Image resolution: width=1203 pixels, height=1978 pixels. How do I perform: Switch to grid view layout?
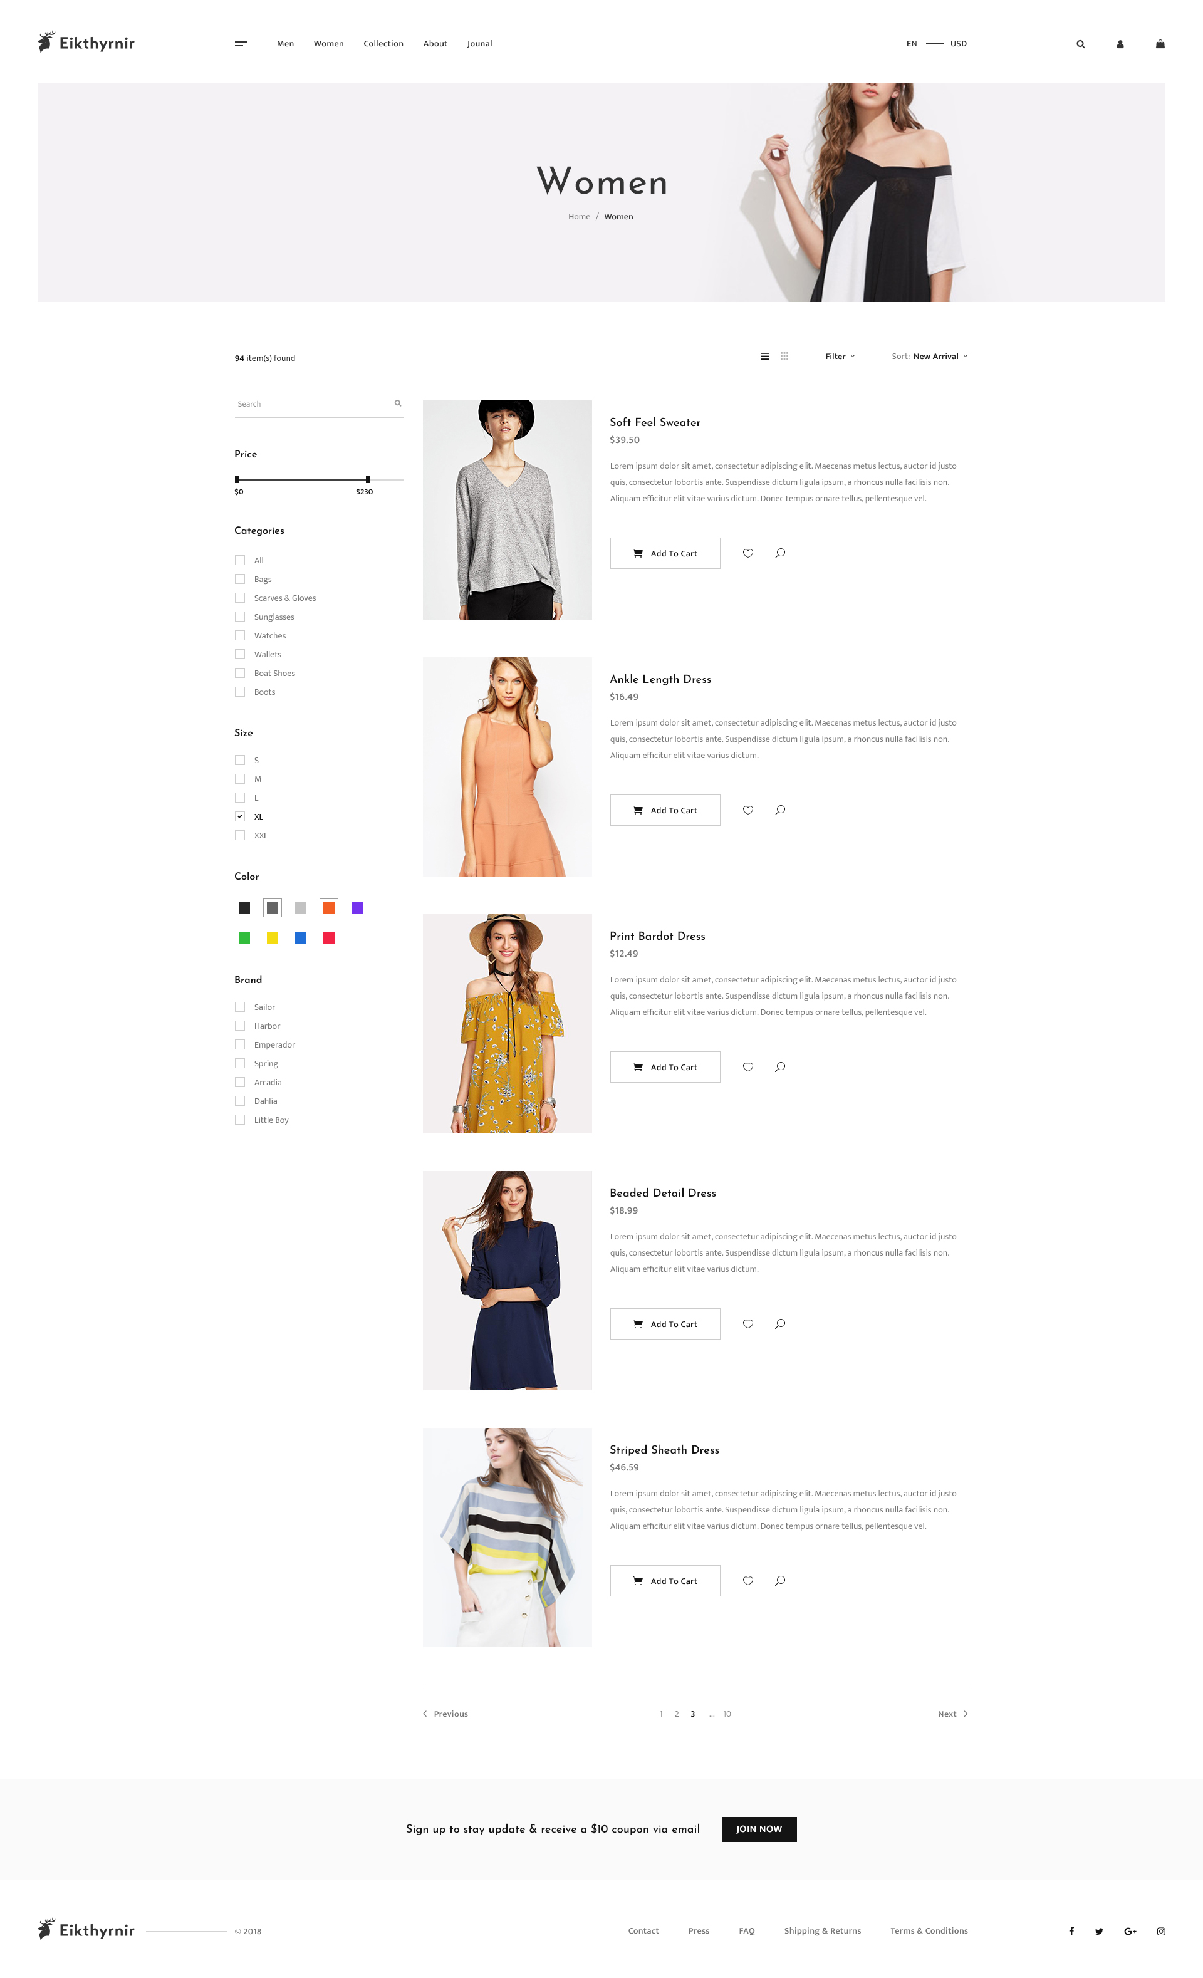pos(784,357)
